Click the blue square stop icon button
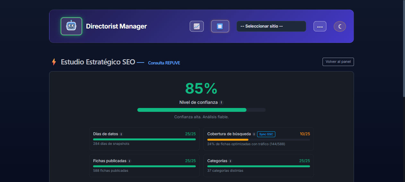This screenshot has width=405, height=182. pyautogui.click(x=220, y=26)
